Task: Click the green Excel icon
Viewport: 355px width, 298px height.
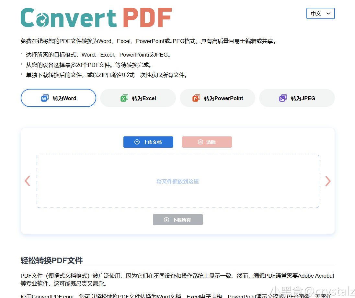Action: [x=124, y=98]
